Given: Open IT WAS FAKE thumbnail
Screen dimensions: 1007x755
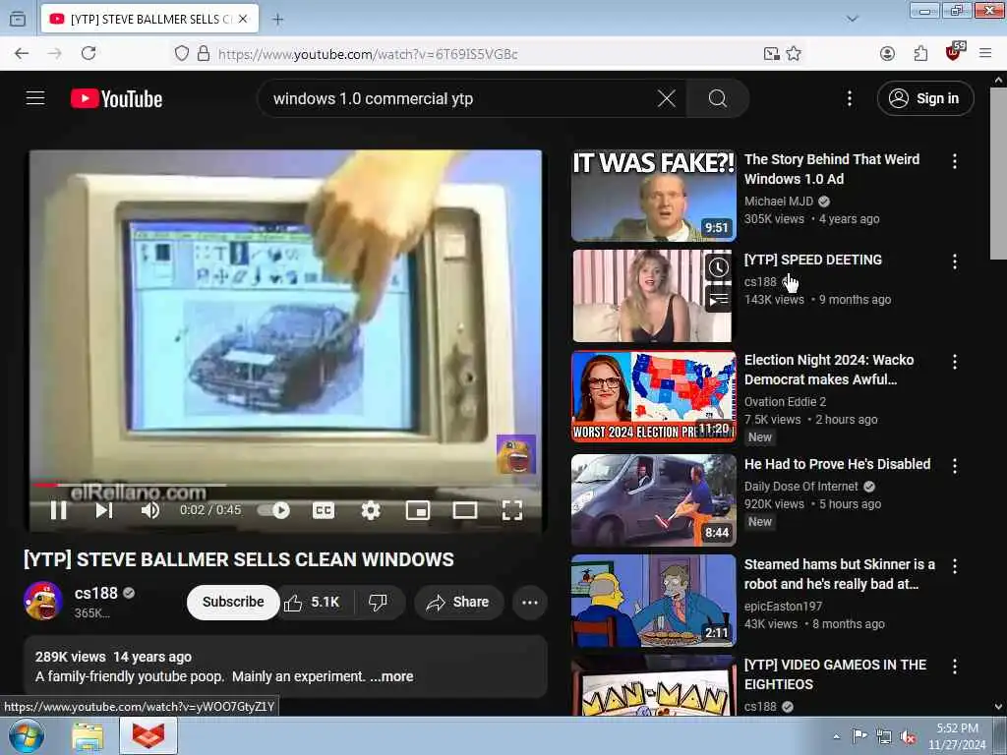Looking at the screenshot, I should pos(654,196).
